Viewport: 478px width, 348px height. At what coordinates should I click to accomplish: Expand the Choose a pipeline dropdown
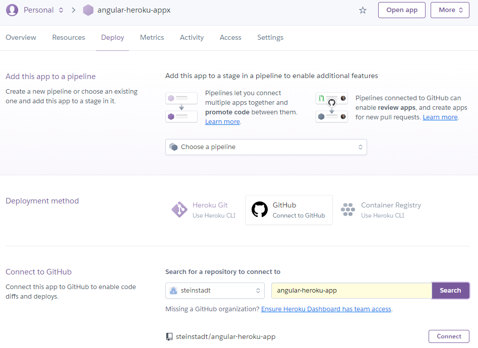(x=266, y=147)
